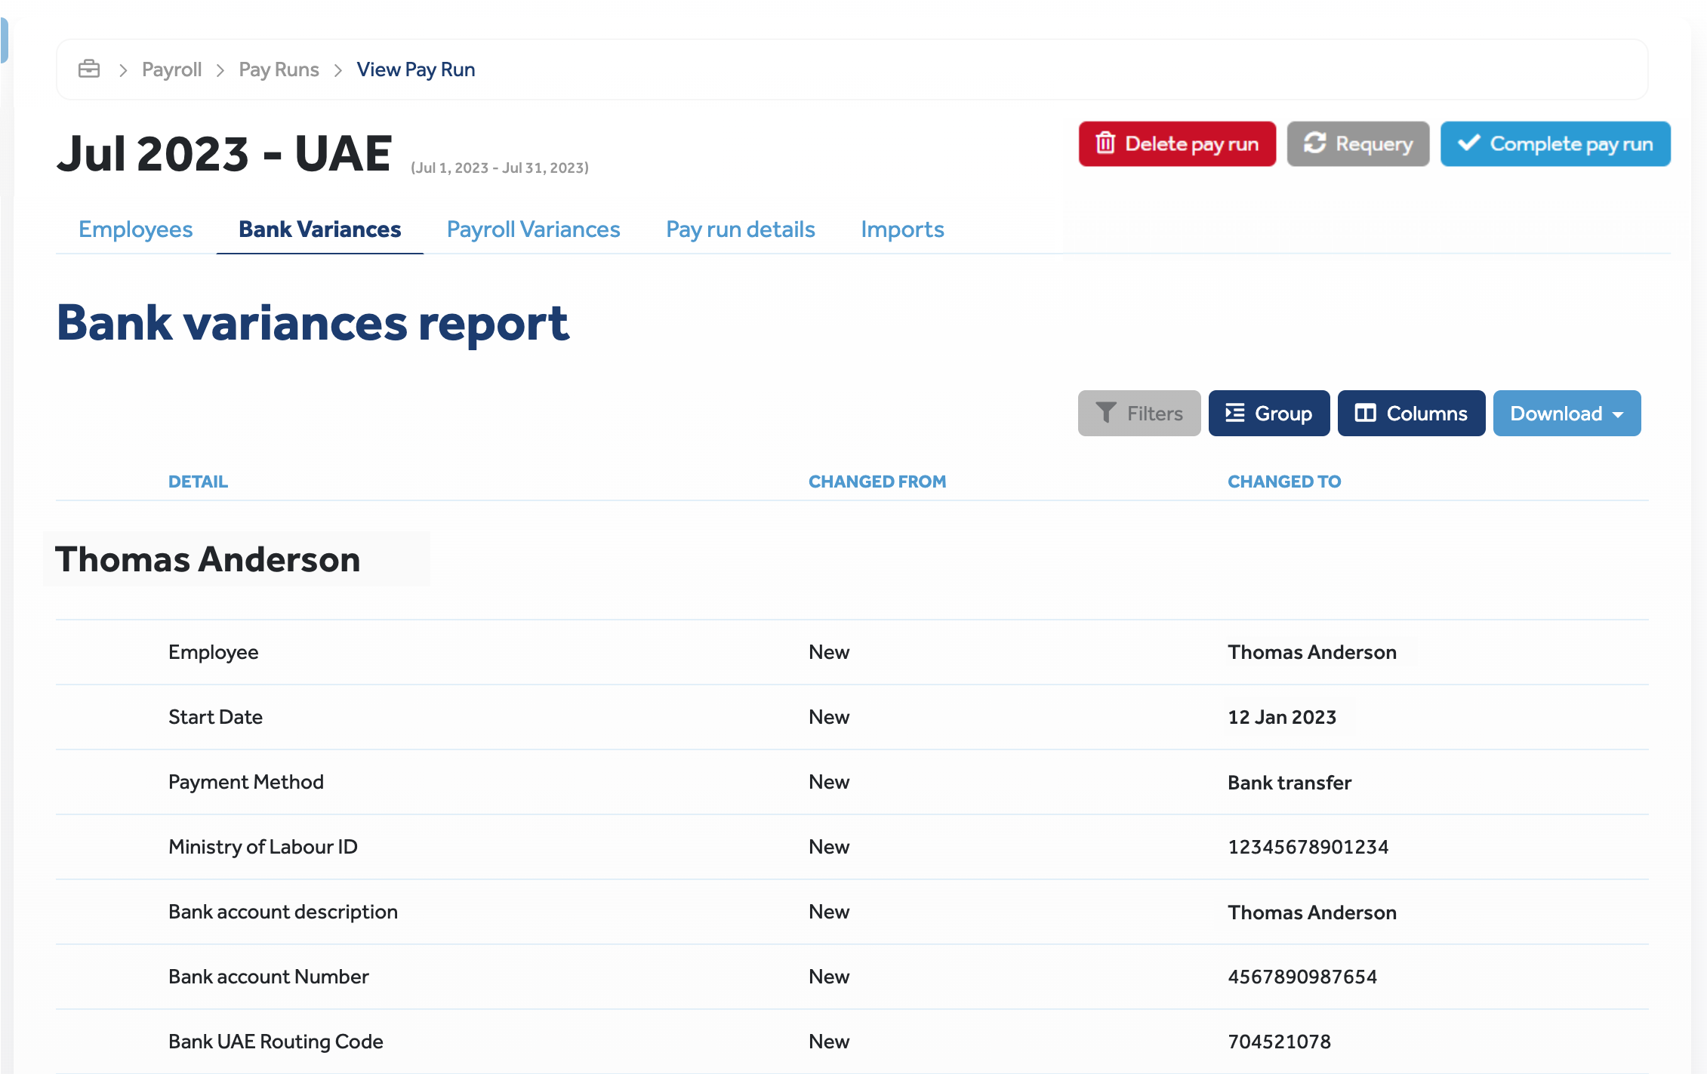The width and height of the screenshot is (1707, 1074).
Task: Click the Changed From column header
Action: [877, 482]
